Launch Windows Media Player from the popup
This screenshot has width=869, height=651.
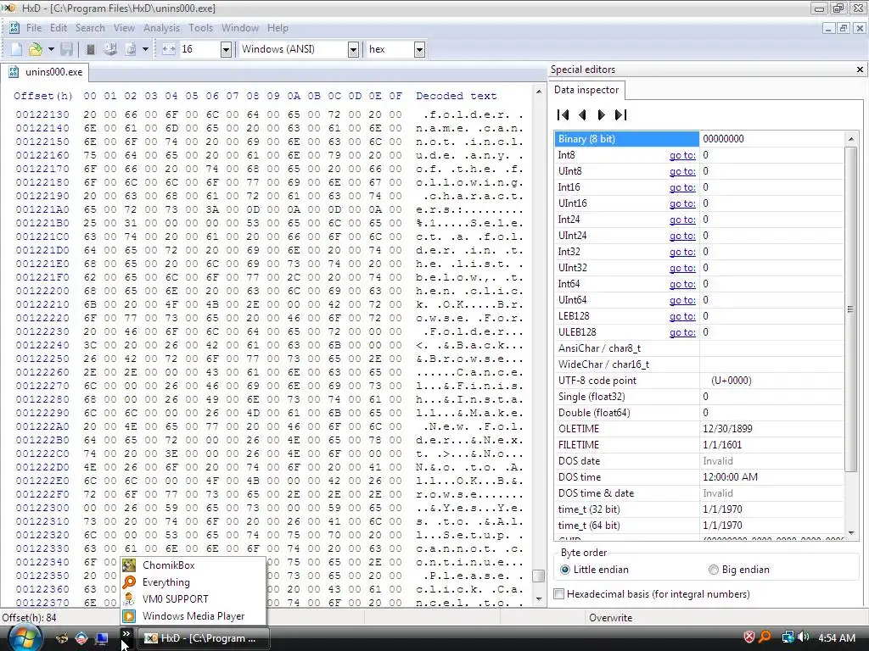[x=193, y=616]
